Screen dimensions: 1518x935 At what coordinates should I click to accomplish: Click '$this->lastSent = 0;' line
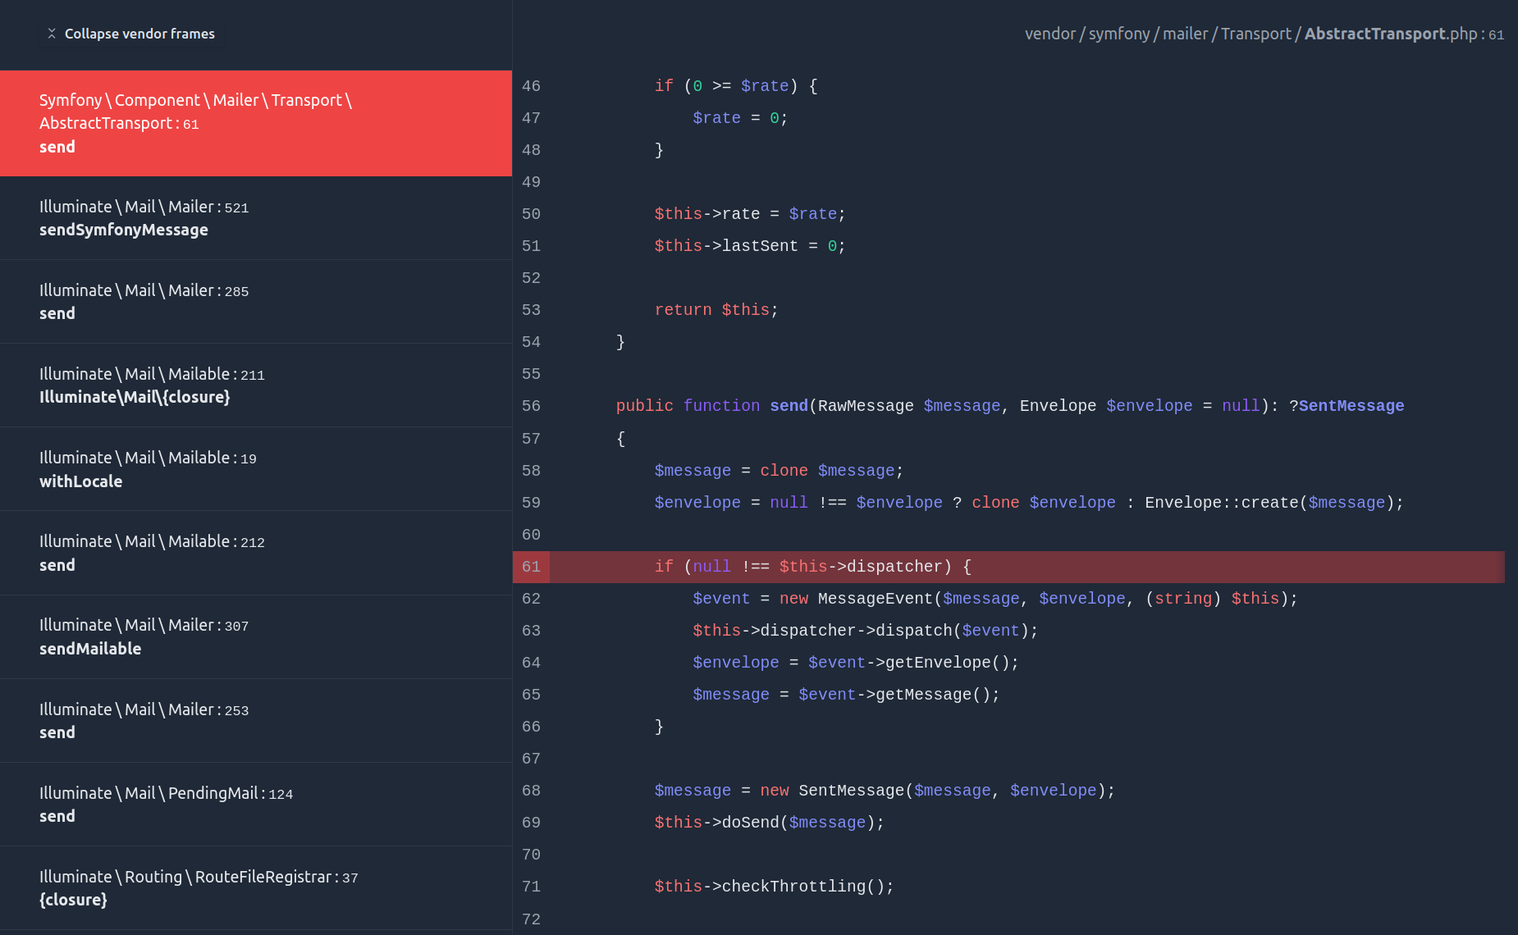(x=750, y=246)
